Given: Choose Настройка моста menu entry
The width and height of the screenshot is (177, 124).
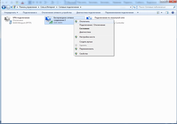Looking at the screenshot, I should click(x=87, y=37).
